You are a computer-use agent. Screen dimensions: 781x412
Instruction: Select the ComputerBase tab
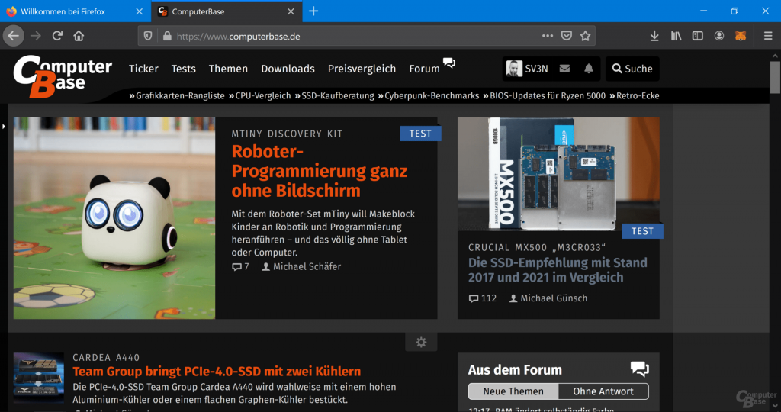click(227, 11)
